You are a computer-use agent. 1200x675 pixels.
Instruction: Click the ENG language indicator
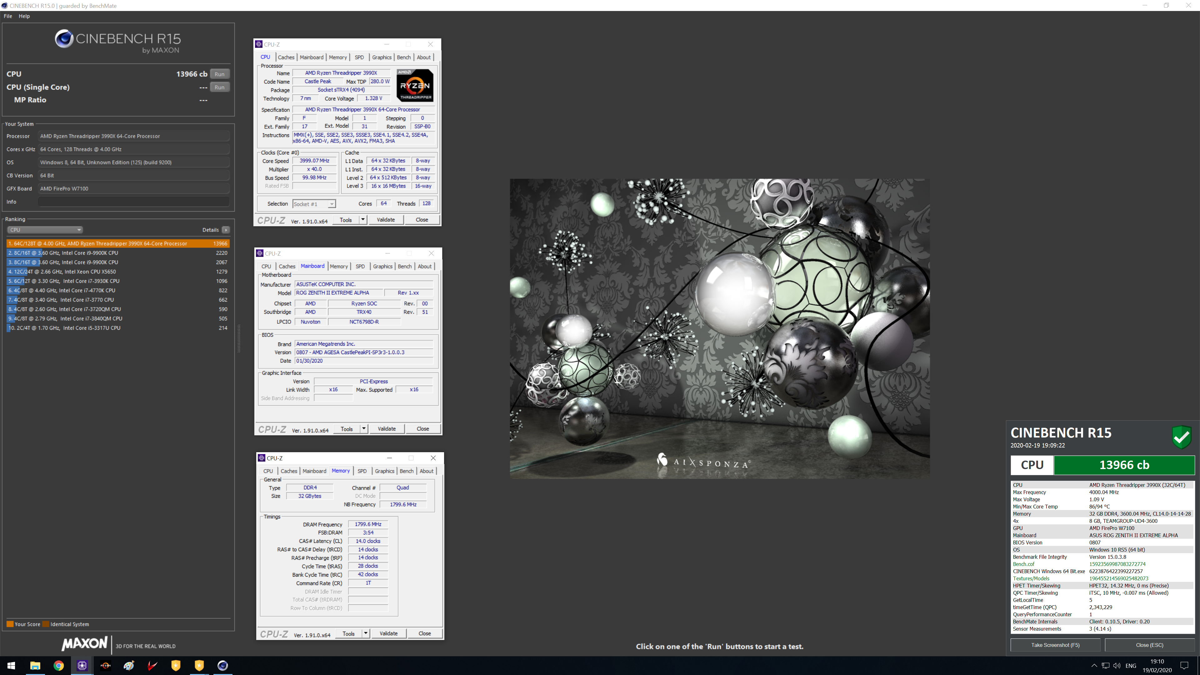(x=1131, y=665)
